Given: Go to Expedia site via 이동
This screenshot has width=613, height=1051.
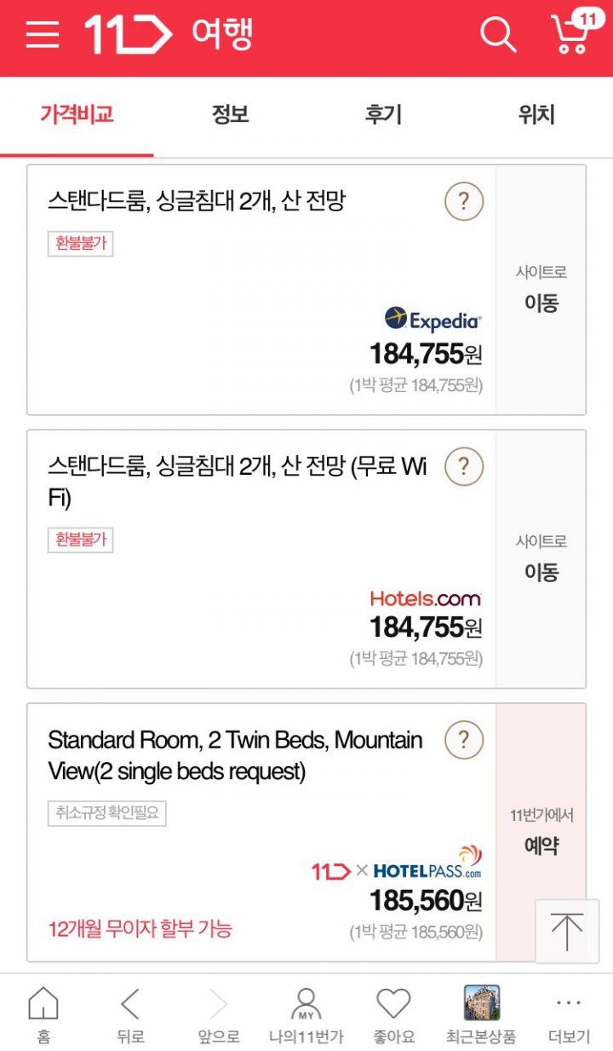Looking at the screenshot, I should click(541, 290).
